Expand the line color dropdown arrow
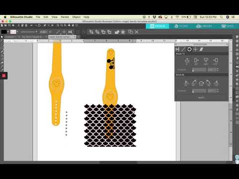The height and width of the screenshot is (179, 239). click(17, 32)
